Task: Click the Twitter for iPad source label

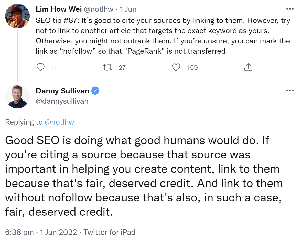Action: point(109,232)
